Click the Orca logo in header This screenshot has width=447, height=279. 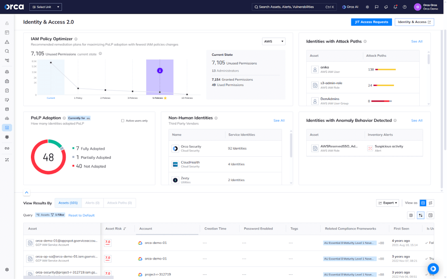pyautogui.click(x=14, y=7)
